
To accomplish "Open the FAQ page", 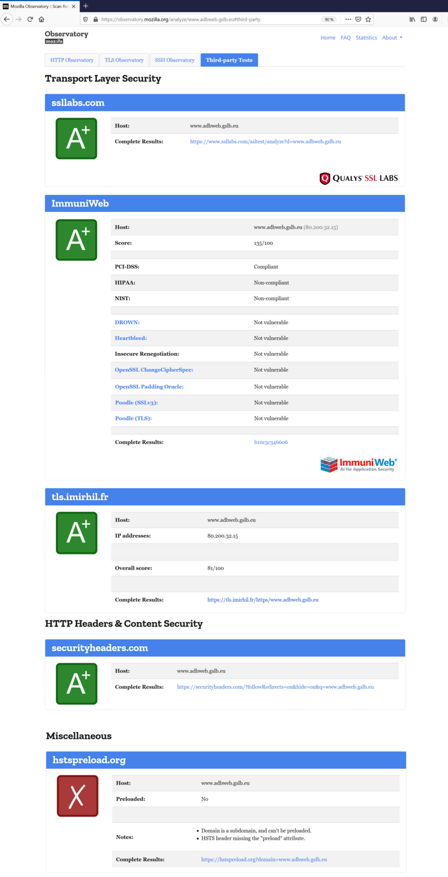I will (346, 38).
